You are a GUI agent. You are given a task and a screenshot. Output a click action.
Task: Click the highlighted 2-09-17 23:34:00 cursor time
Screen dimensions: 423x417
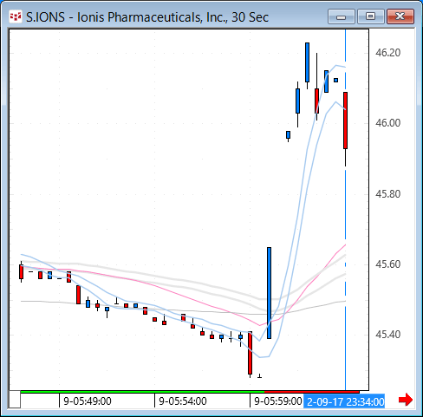(x=344, y=401)
